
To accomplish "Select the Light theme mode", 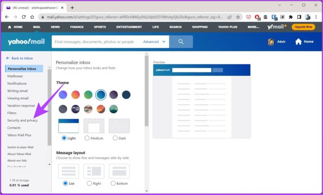I will pyautogui.click(x=64, y=138).
